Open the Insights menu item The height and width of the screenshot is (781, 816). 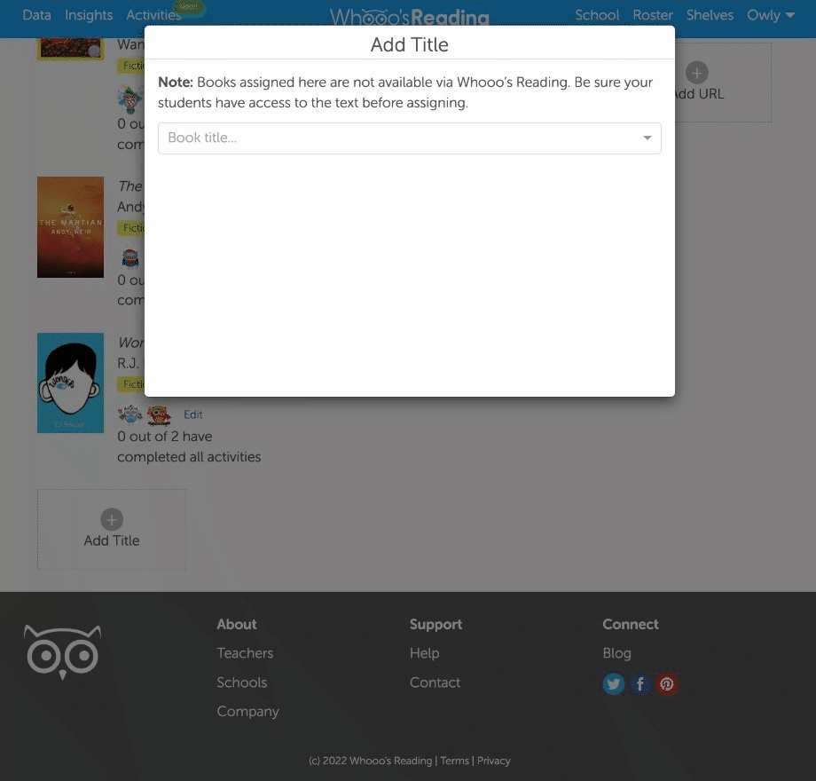click(x=89, y=15)
